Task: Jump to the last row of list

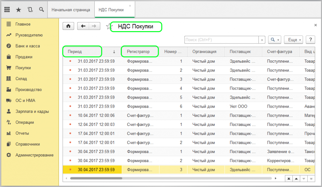Action: [311, 178]
